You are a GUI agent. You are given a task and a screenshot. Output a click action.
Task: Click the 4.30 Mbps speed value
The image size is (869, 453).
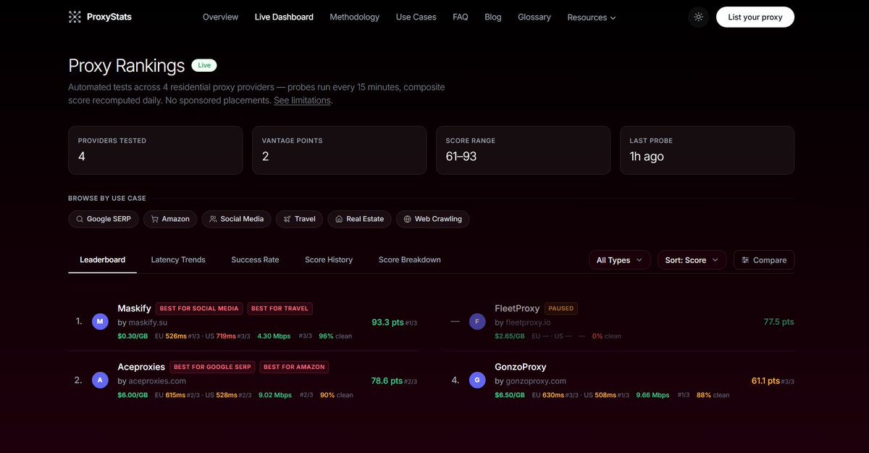(x=274, y=336)
